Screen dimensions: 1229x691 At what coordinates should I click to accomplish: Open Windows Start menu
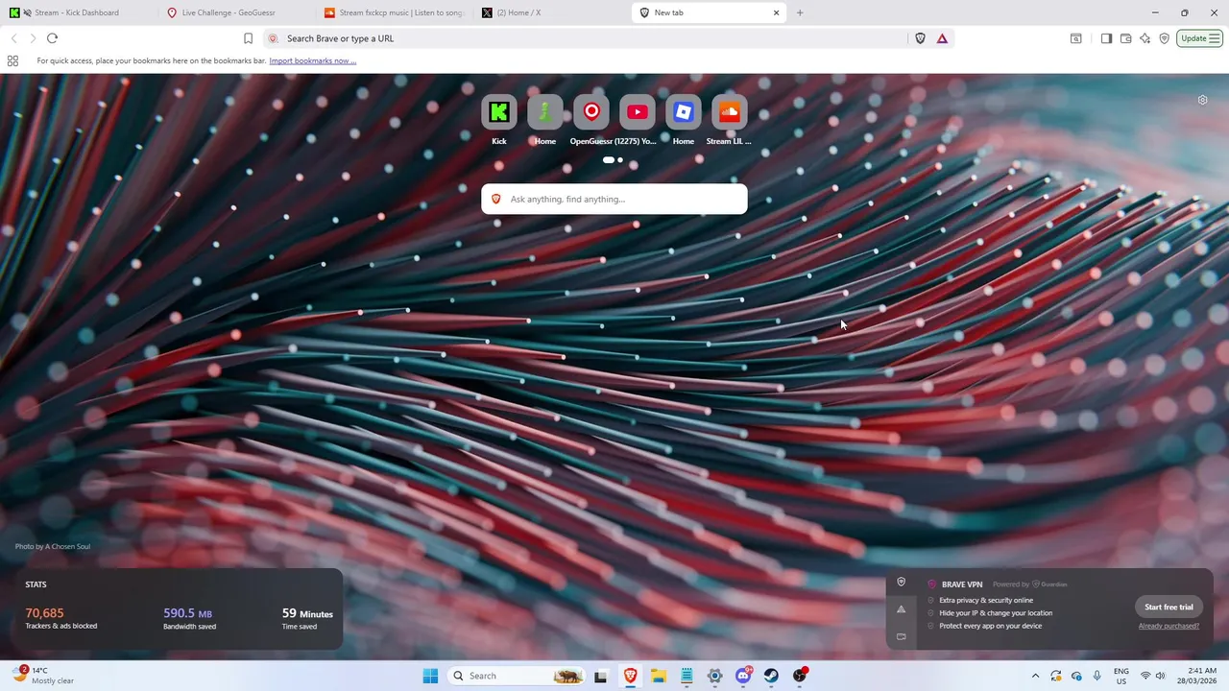430,676
